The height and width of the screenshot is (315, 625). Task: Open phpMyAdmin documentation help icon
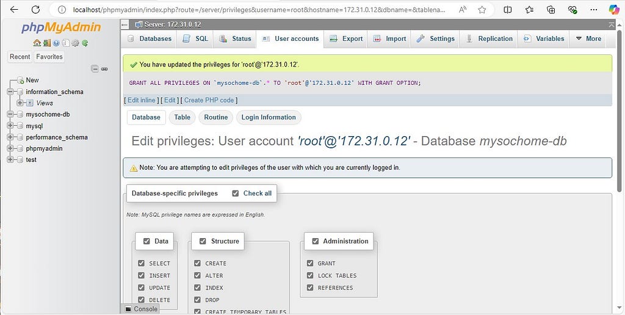(56, 43)
